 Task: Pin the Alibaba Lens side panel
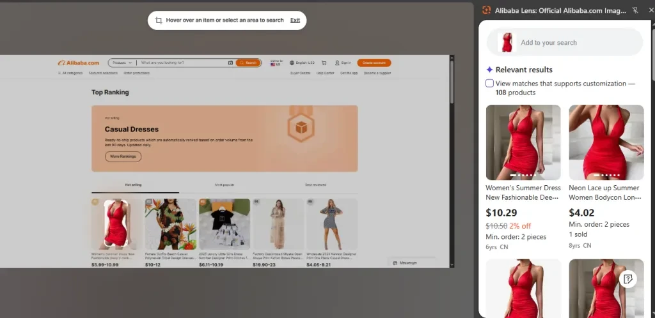[635, 10]
